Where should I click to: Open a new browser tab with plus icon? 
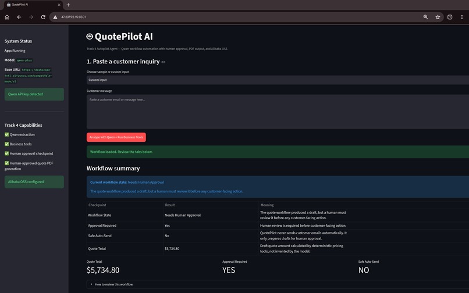coord(68,5)
